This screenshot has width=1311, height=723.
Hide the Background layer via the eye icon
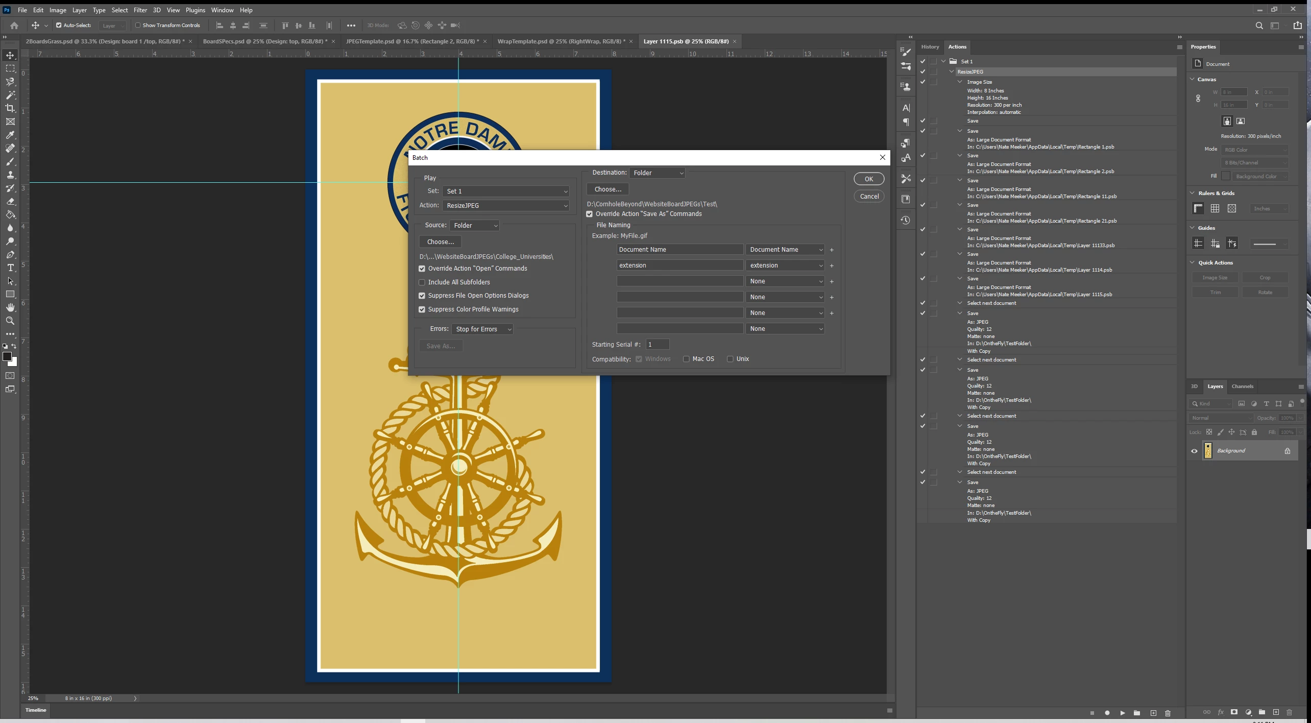click(x=1194, y=451)
